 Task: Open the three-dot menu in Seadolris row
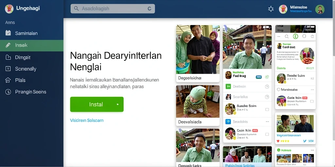[x=267, y=122]
